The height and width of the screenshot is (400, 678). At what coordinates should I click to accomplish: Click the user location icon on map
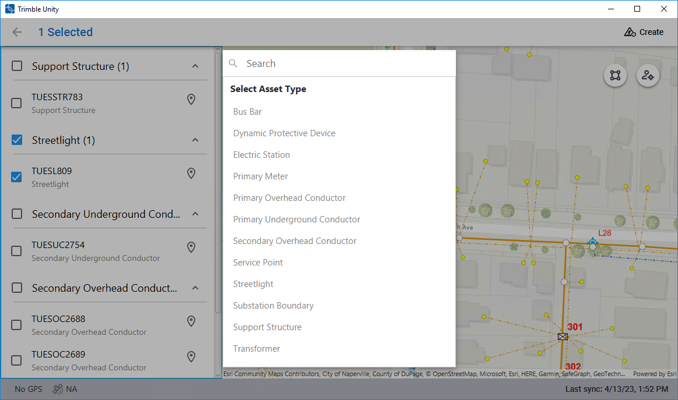[x=647, y=76]
